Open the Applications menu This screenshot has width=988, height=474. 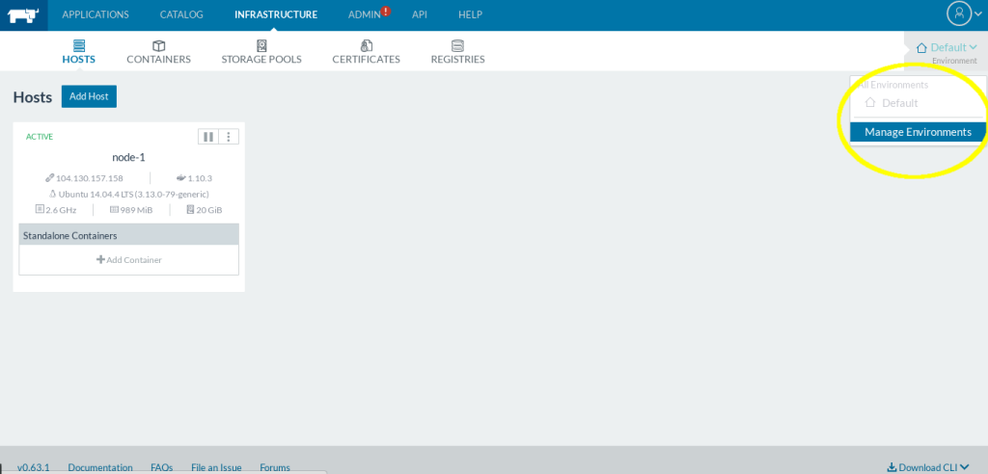[95, 14]
